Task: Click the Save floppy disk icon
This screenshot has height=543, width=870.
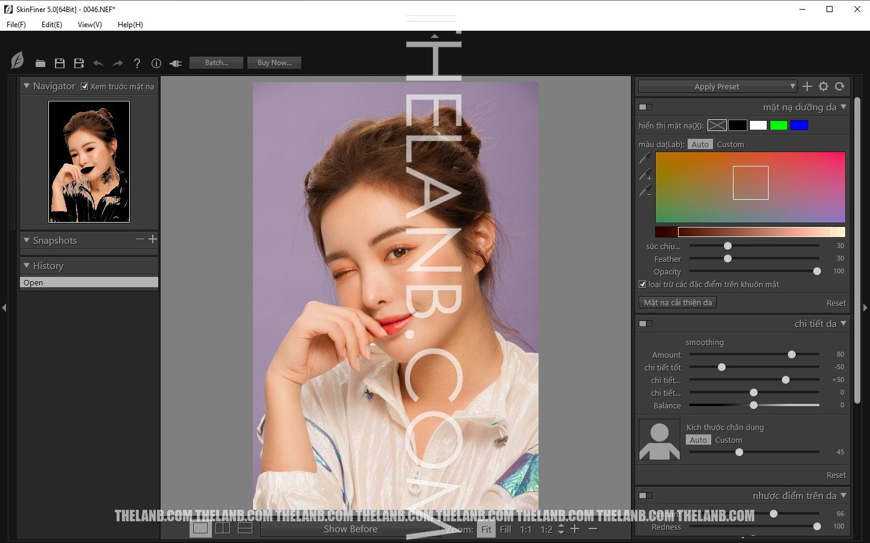Action: point(60,63)
